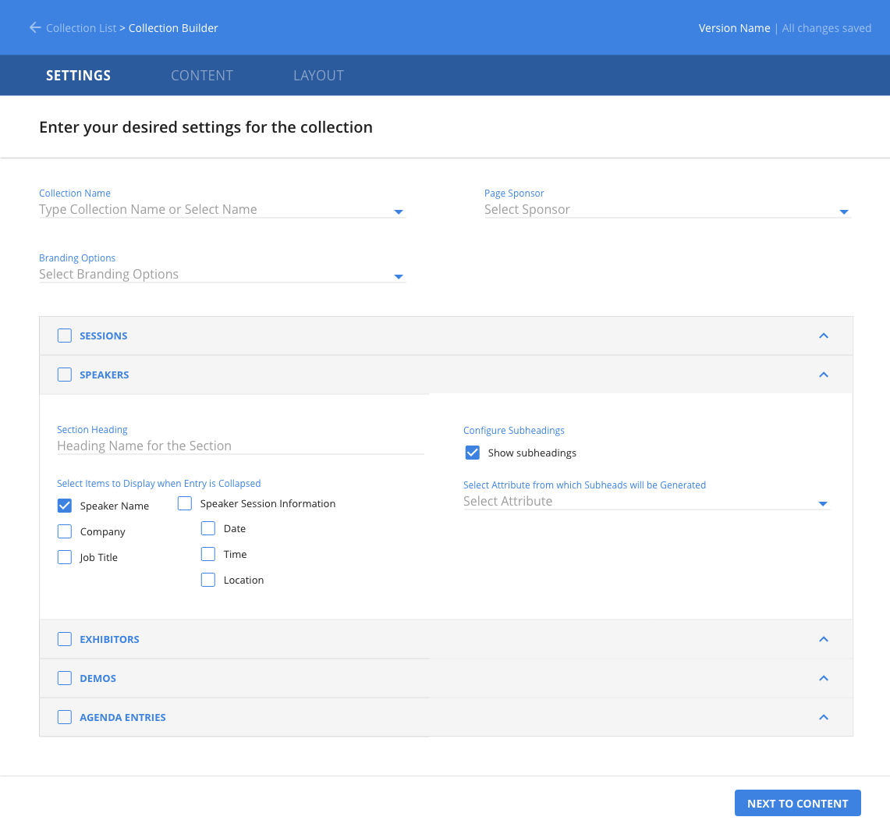Screen dimensions: 890x831
Task: Expand the Branding Options dropdown
Action: pyautogui.click(x=399, y=276)
